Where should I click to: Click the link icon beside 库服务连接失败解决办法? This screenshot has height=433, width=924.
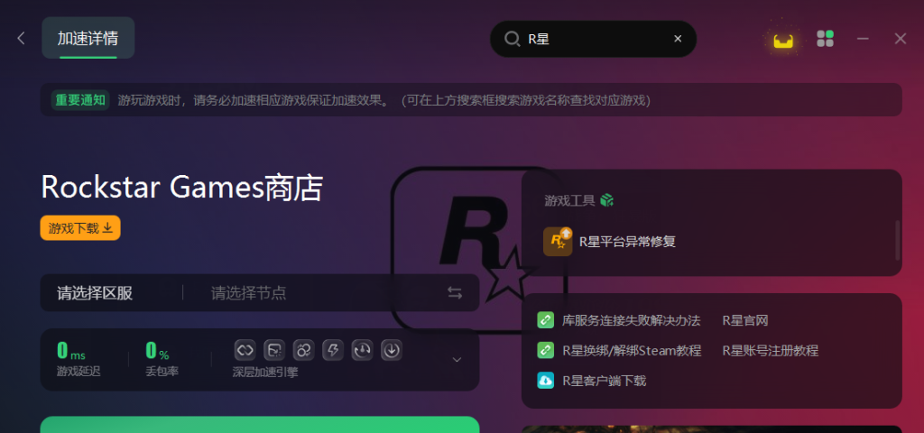click(546, 320)
